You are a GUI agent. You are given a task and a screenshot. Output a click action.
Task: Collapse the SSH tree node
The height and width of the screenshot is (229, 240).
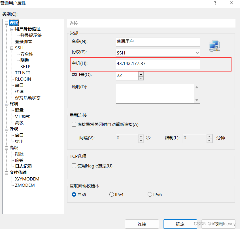click(12, 48)
